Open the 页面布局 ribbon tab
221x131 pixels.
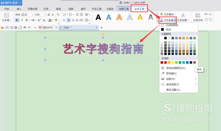point(32,9)
